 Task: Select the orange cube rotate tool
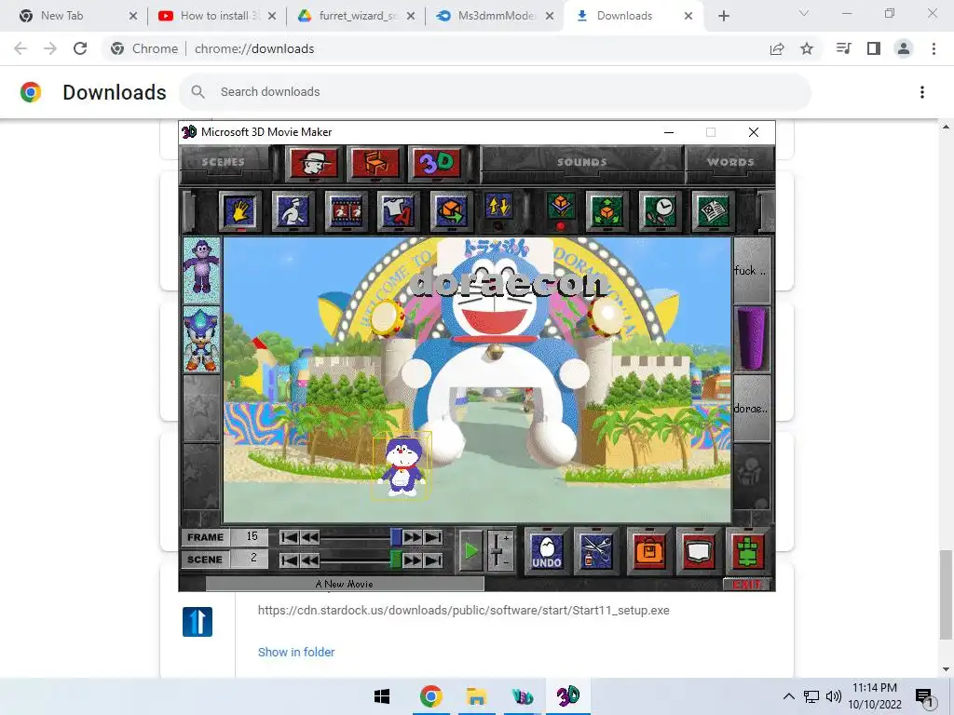(x=450, y=211)
